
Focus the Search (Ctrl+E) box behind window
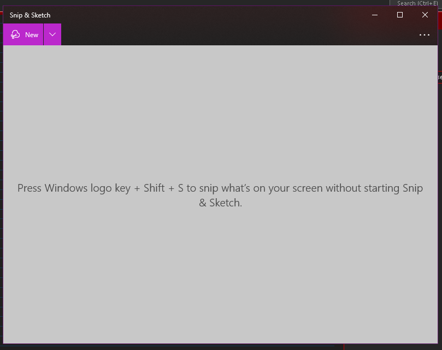[416, 3]
